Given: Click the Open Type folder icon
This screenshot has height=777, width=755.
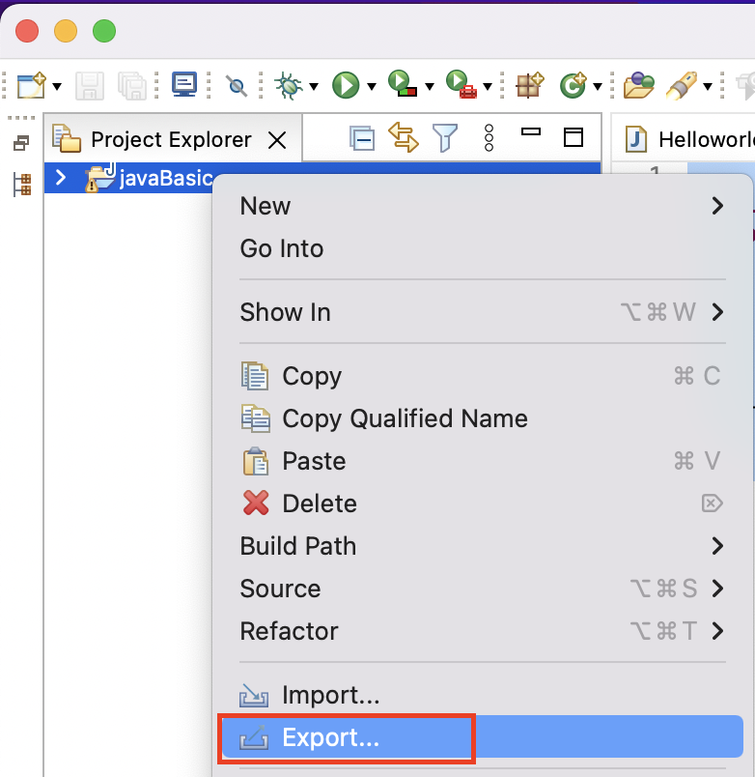Looking at the screenshot, I should point(638,85).
